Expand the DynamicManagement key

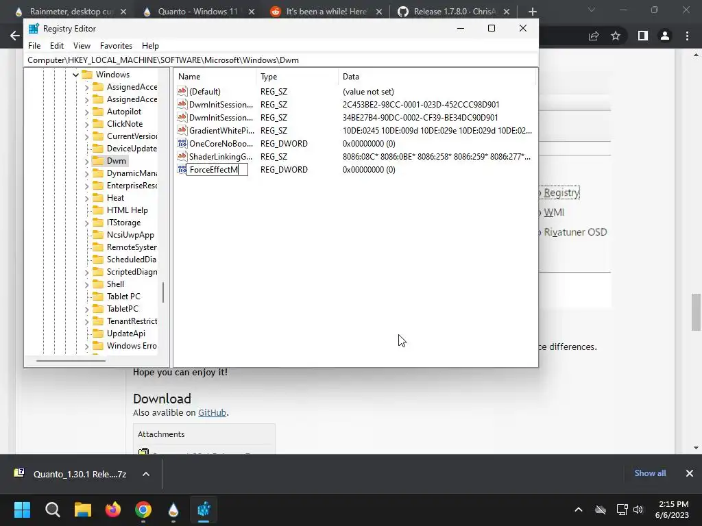coord(87,173)
